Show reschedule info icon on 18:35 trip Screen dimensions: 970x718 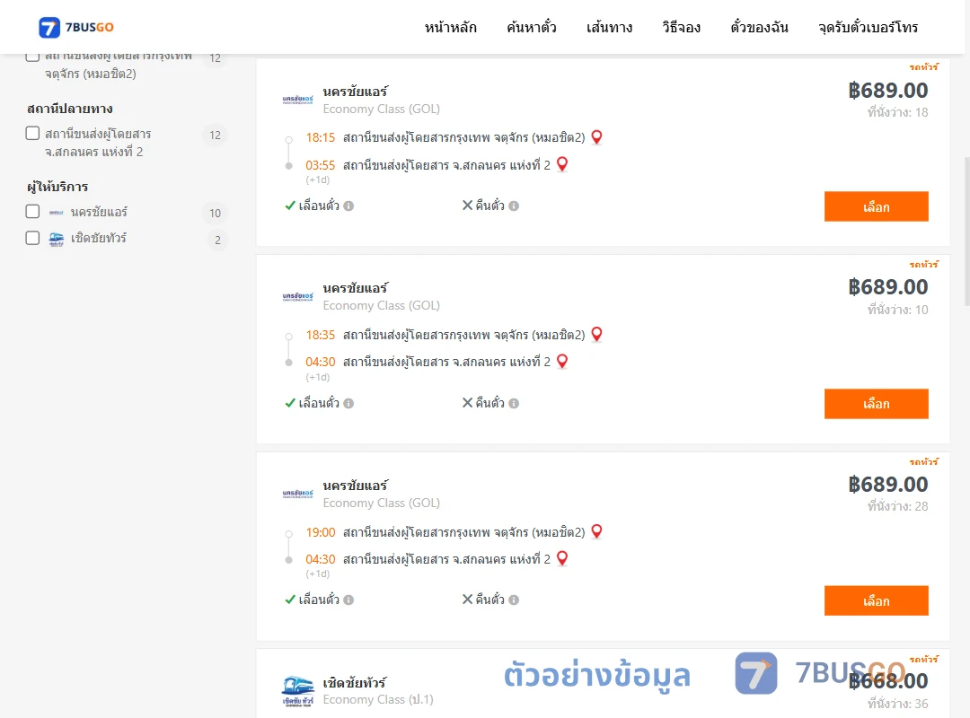tap(348, 403)
